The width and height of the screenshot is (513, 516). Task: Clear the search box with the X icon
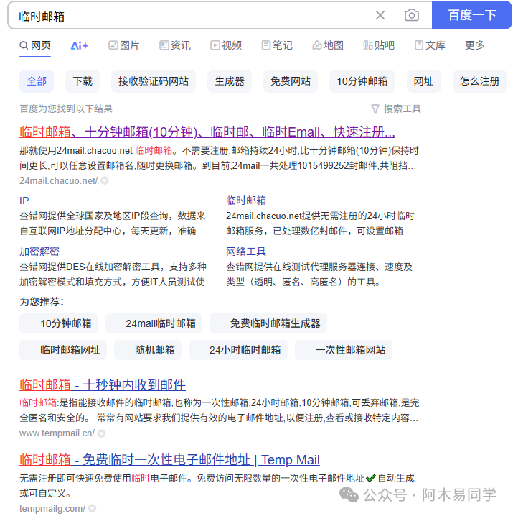pos(380,15)
